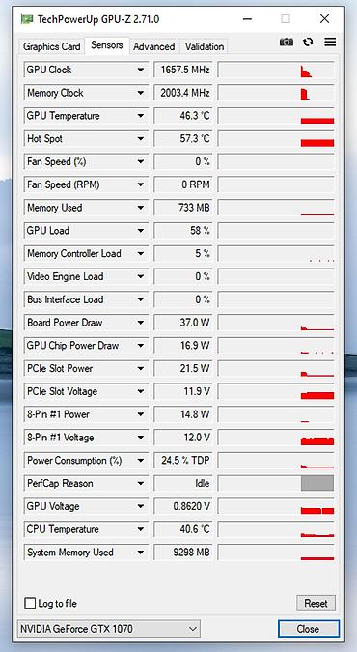Open the GPU Temperature dropdown arrow
Viewport: 357px width, 652px height.
pos(141,116)
